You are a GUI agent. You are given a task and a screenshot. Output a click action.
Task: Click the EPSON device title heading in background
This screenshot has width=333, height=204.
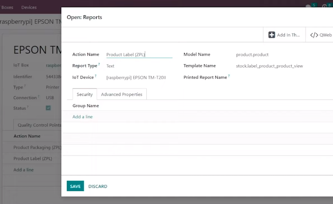pos(37,50)
